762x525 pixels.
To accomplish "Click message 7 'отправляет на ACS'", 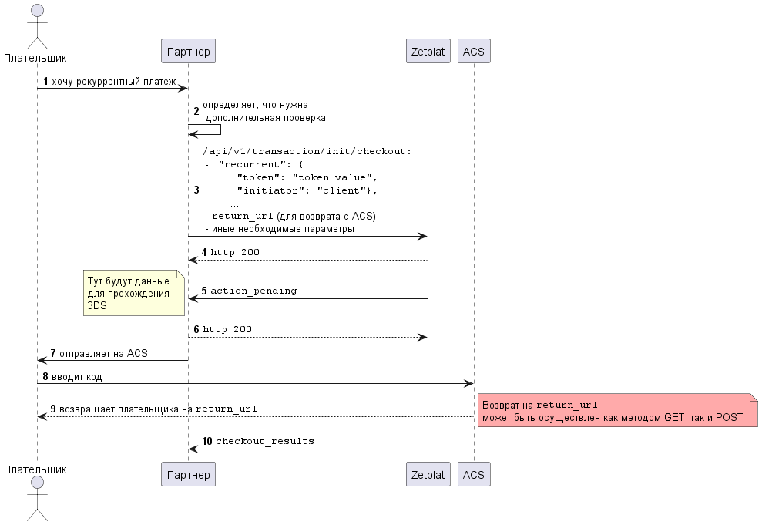I will [103, 353].
